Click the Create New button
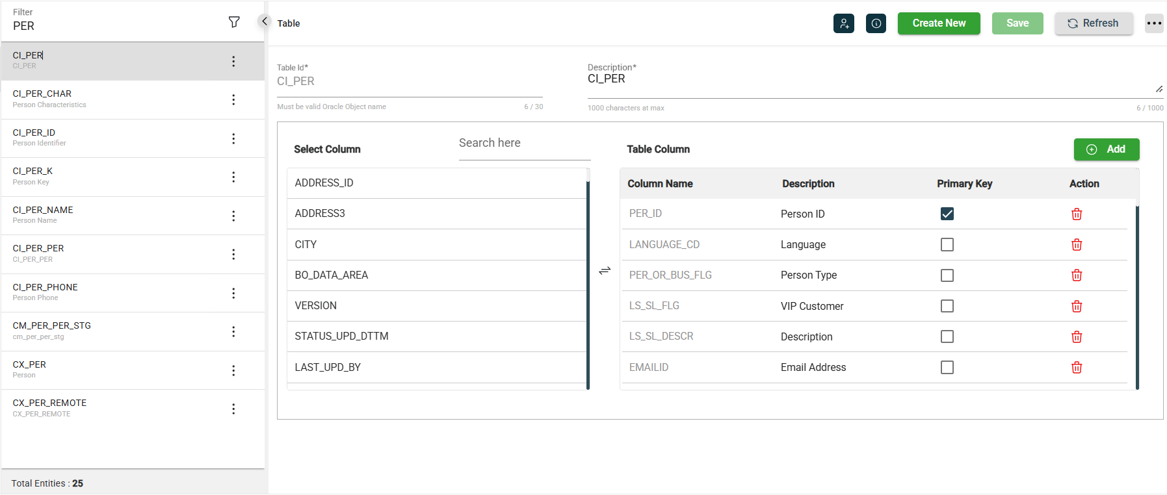 click(938, 23)
